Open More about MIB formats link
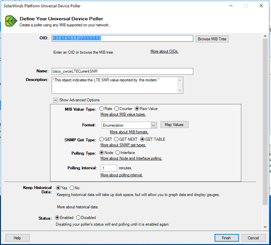Image resolution: width=271 pixels, height=245 pixels. click(x=129, y=132)
